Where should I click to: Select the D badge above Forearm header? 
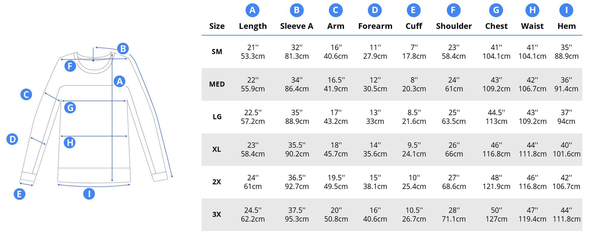(375, 10)
